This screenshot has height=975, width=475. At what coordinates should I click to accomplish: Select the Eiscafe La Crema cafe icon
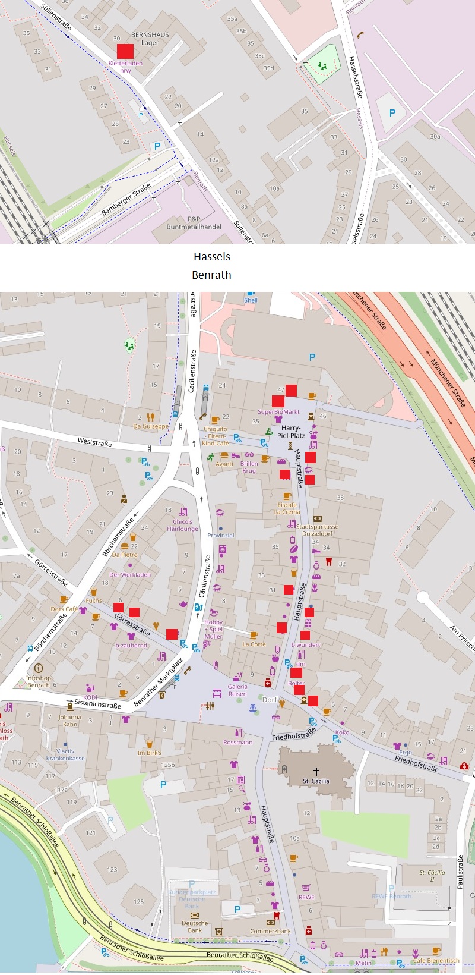[287, 496]
